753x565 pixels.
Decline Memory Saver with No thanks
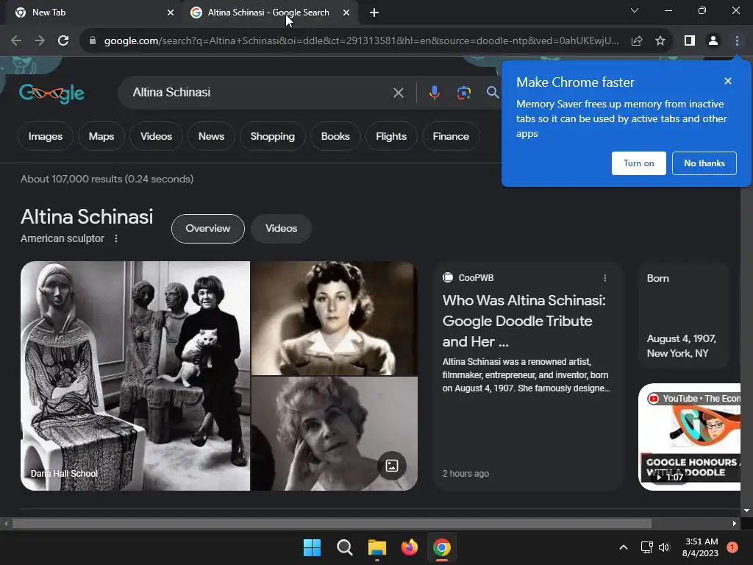pyautogui.click(x=704, y=163)
